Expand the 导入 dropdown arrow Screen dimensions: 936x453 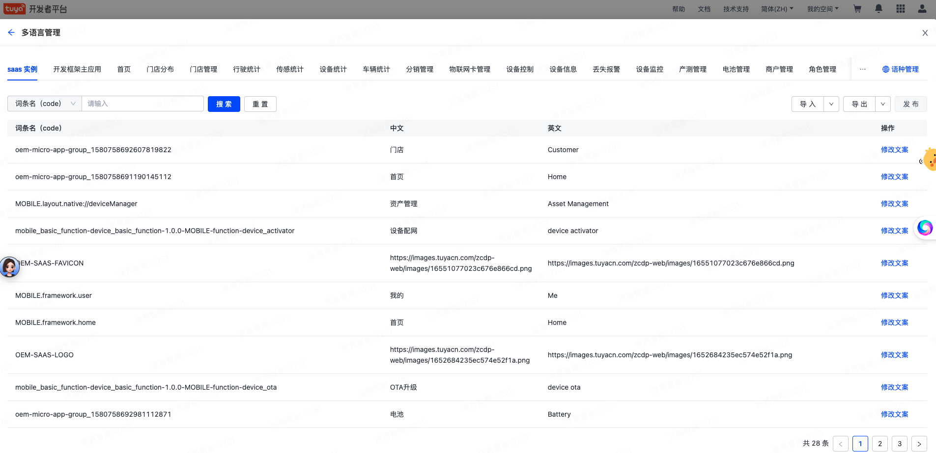tap(831, 104)
